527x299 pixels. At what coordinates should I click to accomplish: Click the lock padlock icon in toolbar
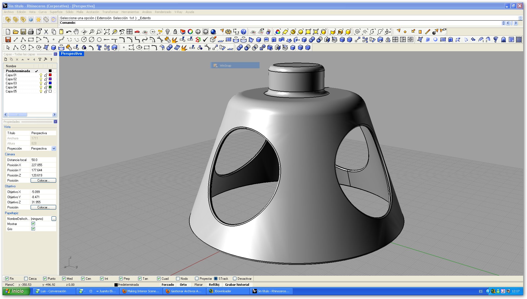click(x=175, y=32)
